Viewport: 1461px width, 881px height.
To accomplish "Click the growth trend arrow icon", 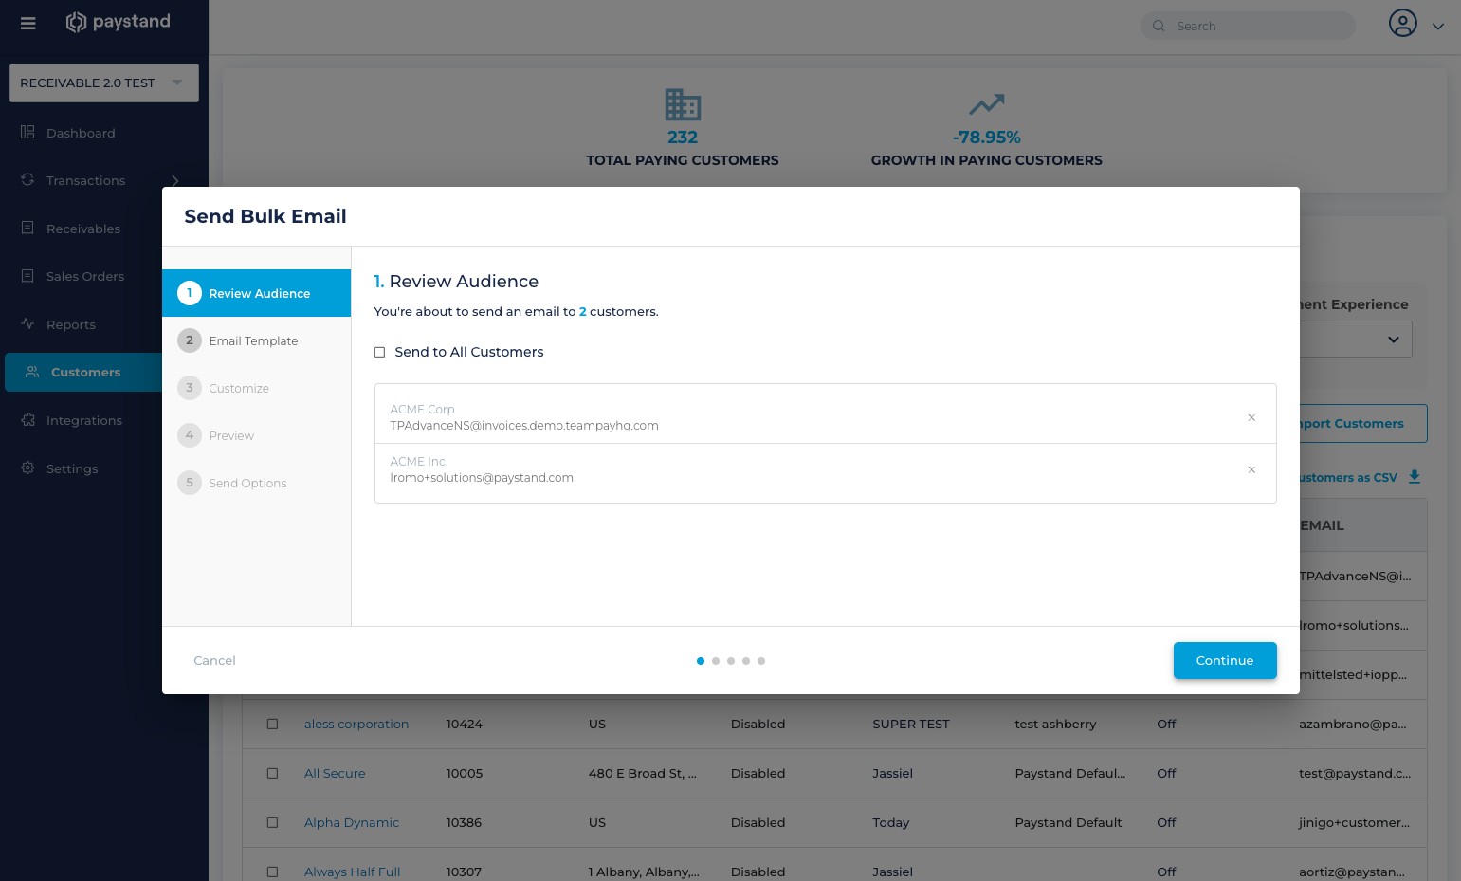I will (x=987, y=104).
